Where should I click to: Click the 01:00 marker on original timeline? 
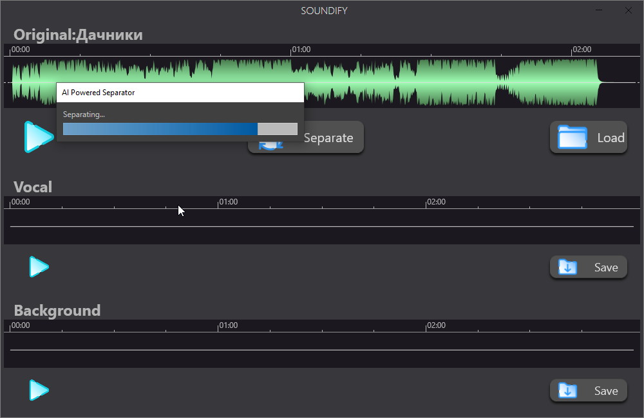click(x=301, y=50)
